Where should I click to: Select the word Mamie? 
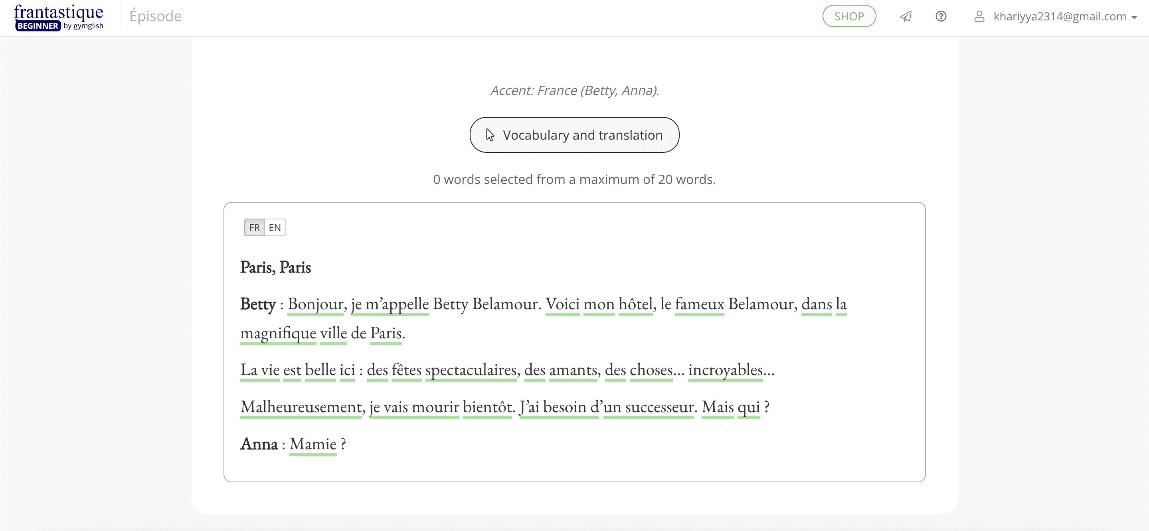tap(312, 444)
